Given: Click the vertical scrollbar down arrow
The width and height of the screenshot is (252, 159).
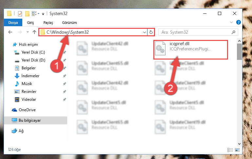Looking at the screenshot, I should (239, 144).
